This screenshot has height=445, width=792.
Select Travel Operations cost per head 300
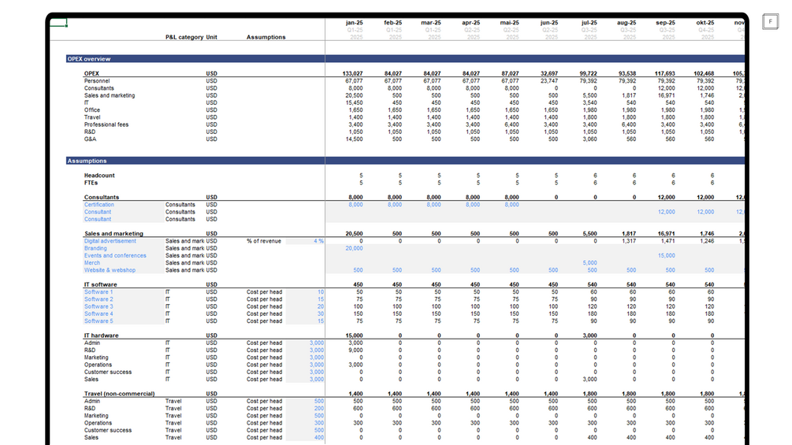point(319,423)
